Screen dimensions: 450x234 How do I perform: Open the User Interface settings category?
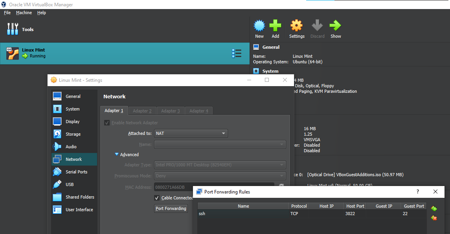point(74,210)
